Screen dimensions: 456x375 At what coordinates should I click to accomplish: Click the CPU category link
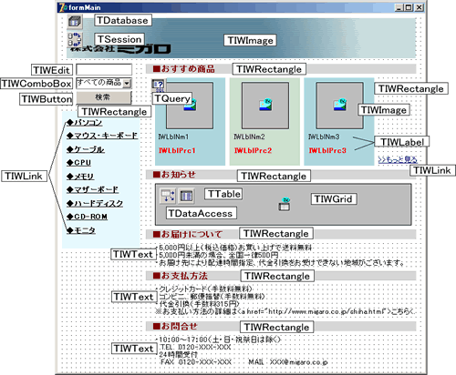coord(78,163)
